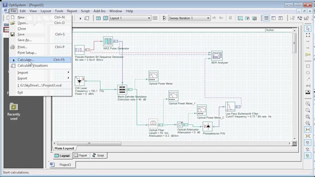Viewport: 315px width, 177px height.
Task: Click Calculate Visualizers menu entry
Action: coord(40,66)
